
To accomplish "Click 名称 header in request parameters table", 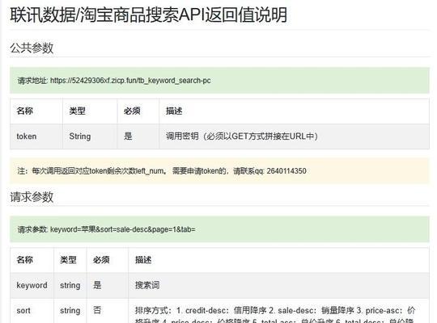I will pyautogui.click(x=25, y=259).
